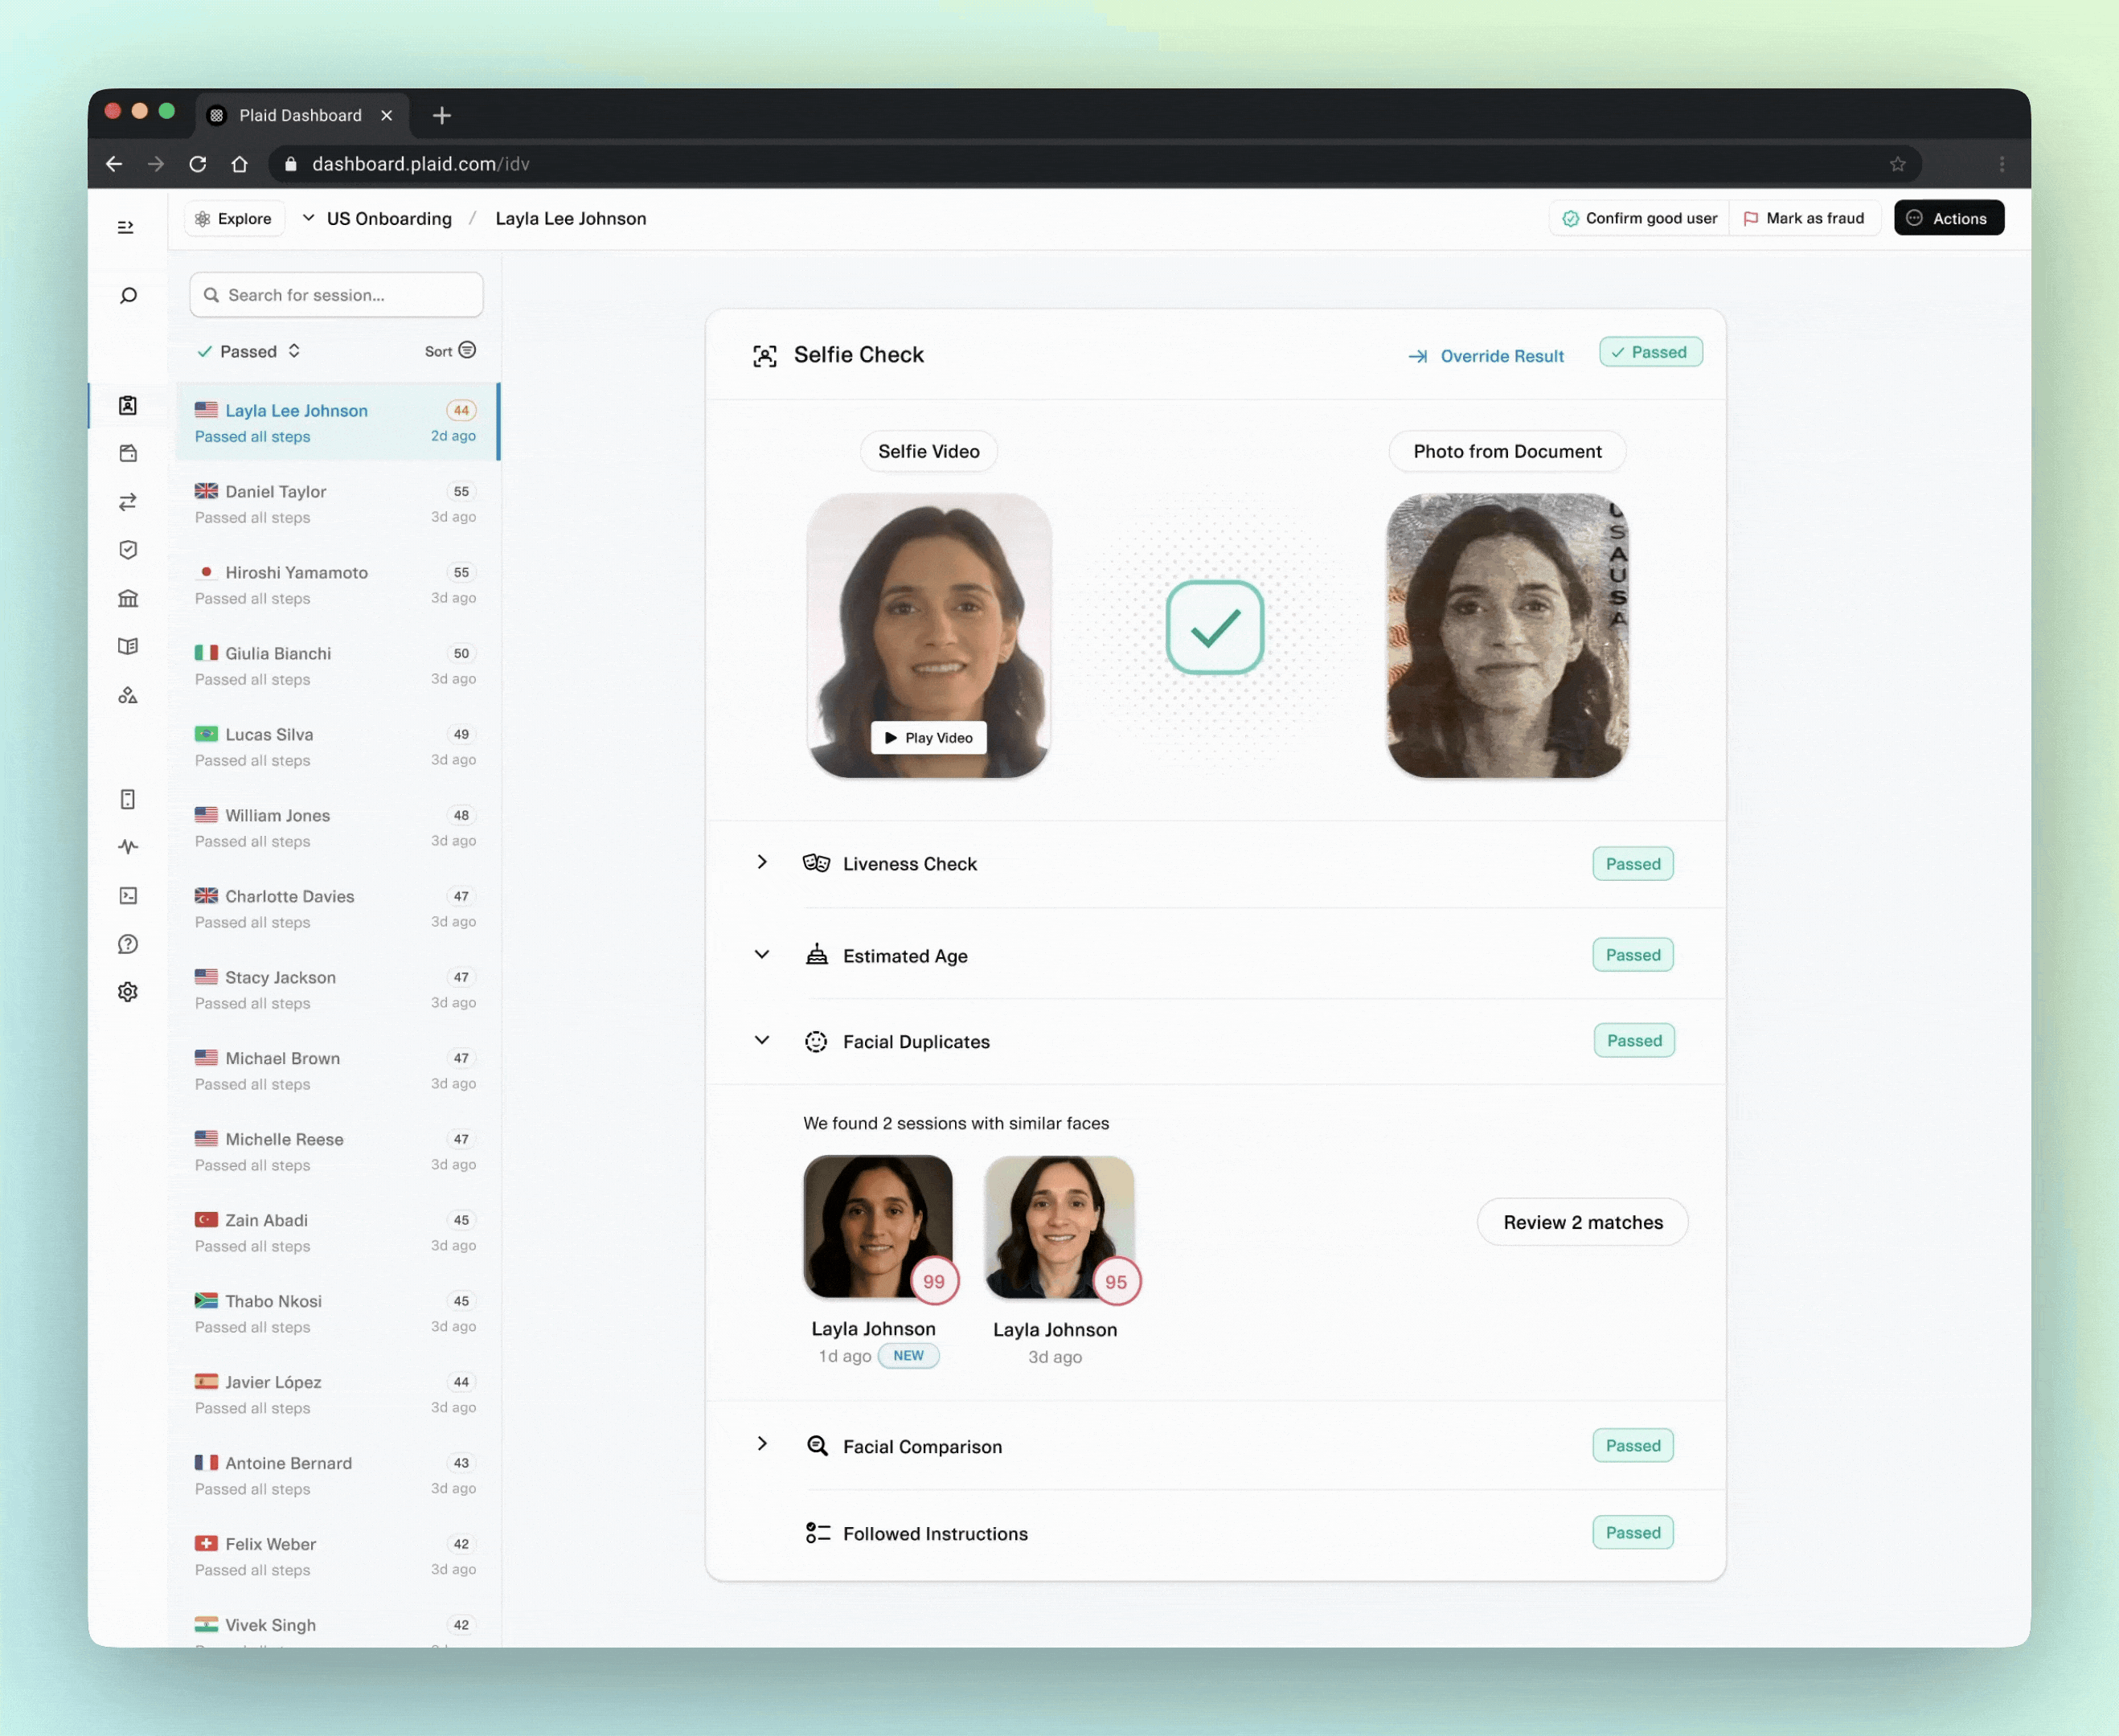Viewport: 2119px width, 1736px height.
Task: Open the settings gear sidebar icon
Action: point(128,991)
